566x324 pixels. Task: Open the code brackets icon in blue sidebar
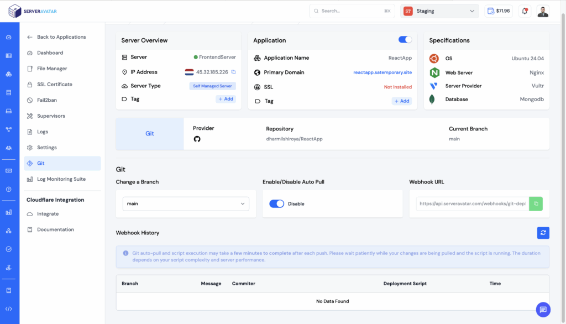pos(9,309)
